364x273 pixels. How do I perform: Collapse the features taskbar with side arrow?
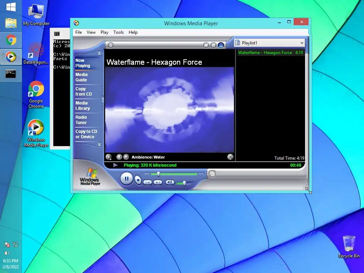click(103, 99)
